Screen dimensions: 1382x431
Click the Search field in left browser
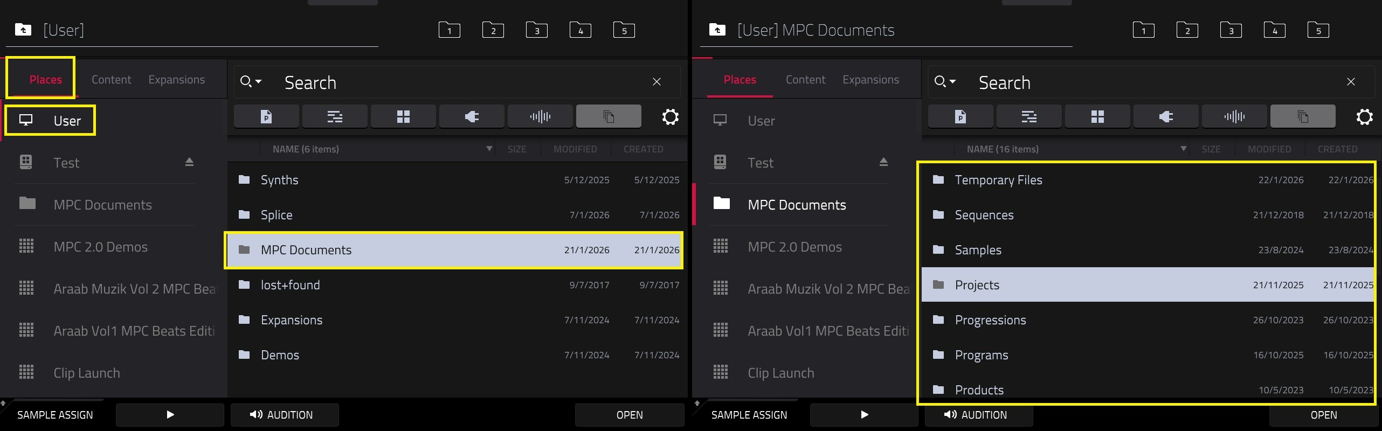click(x=458, y=82)
